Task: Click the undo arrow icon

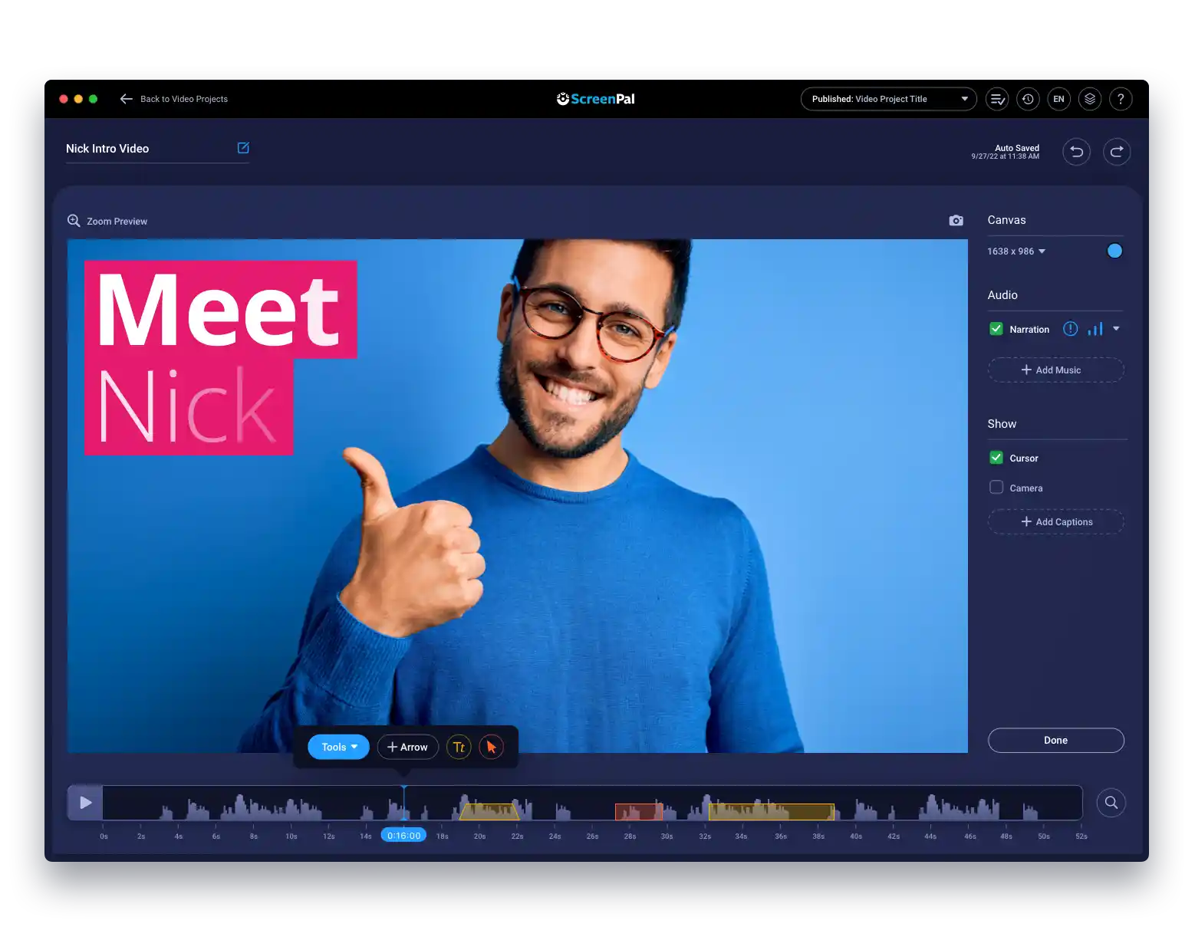Action: pyautogui.click(x=1076, y=152)
